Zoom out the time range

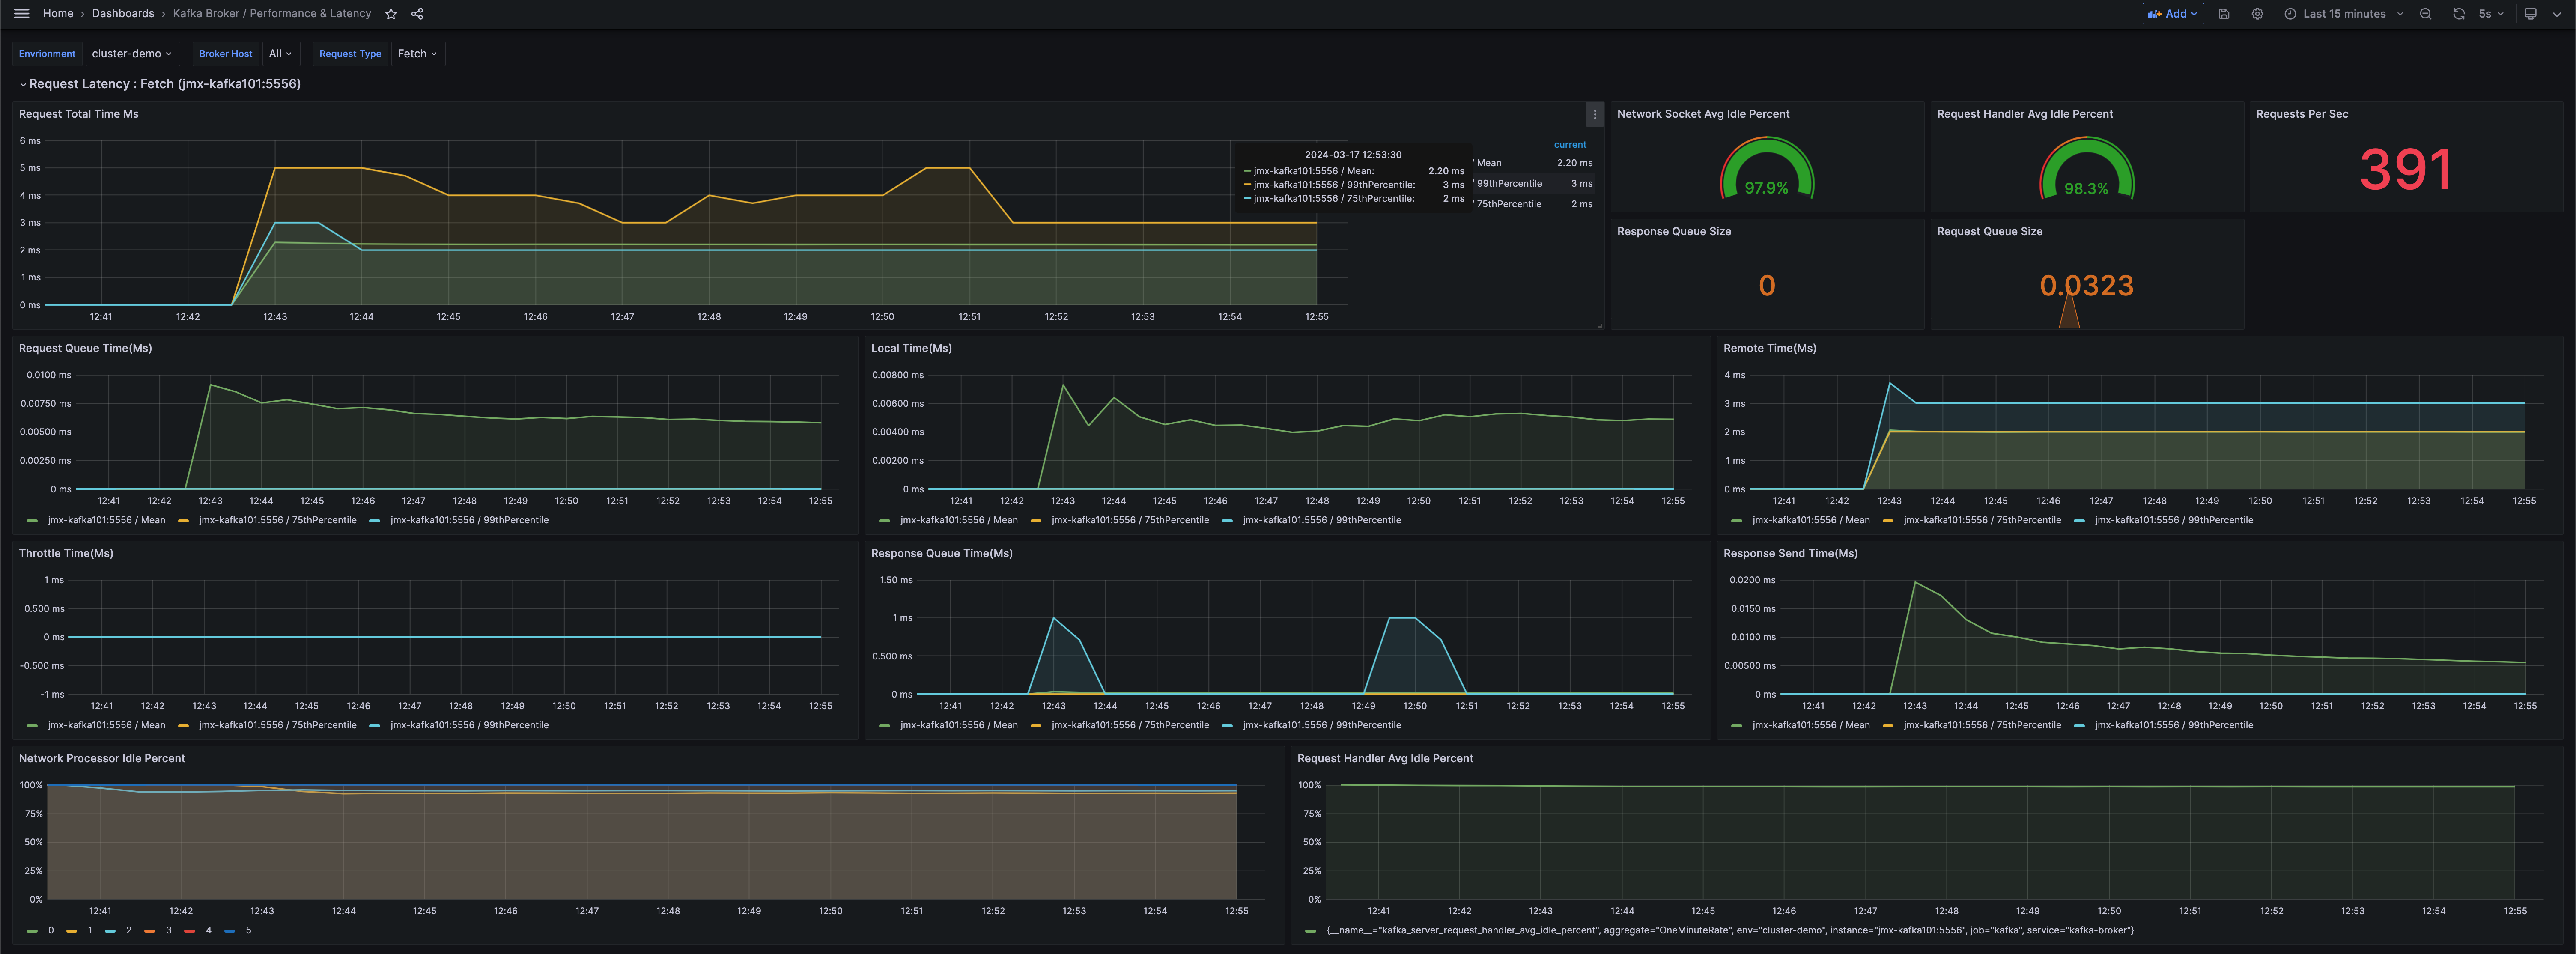pos(2425,14)
